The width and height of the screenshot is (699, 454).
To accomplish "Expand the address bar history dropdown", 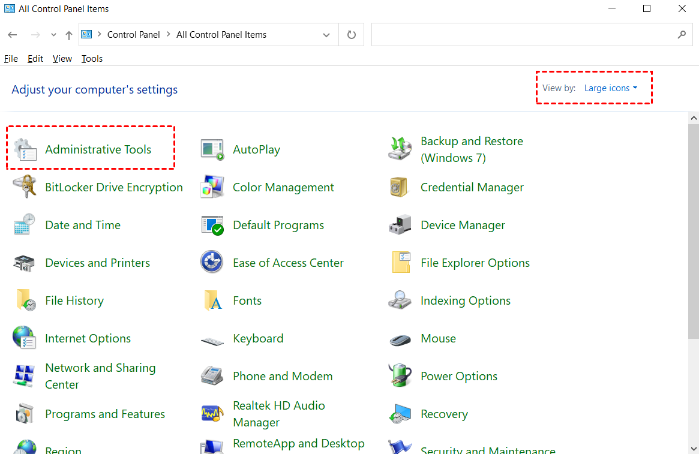I will pyautogui.click(x=326, y=35).
